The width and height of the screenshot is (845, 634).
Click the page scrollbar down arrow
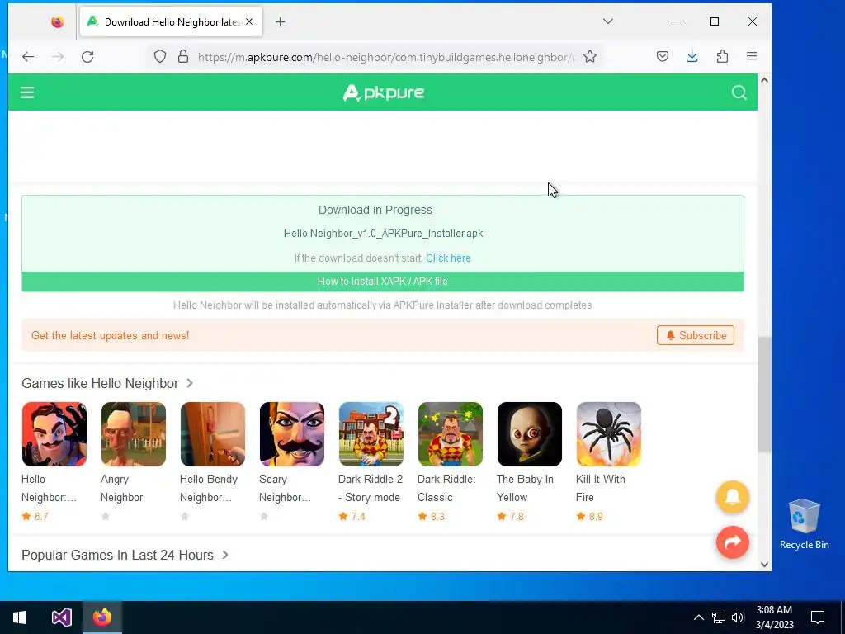tap(764, 565)
